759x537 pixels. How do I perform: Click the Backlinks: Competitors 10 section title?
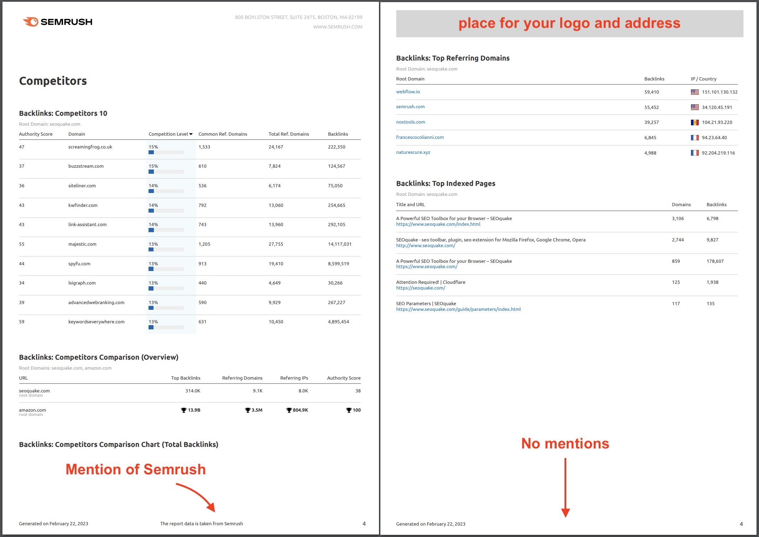click(63, 113)
